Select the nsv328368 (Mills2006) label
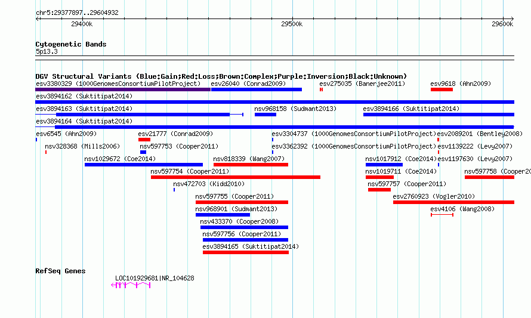 click(x=82, y=146)
